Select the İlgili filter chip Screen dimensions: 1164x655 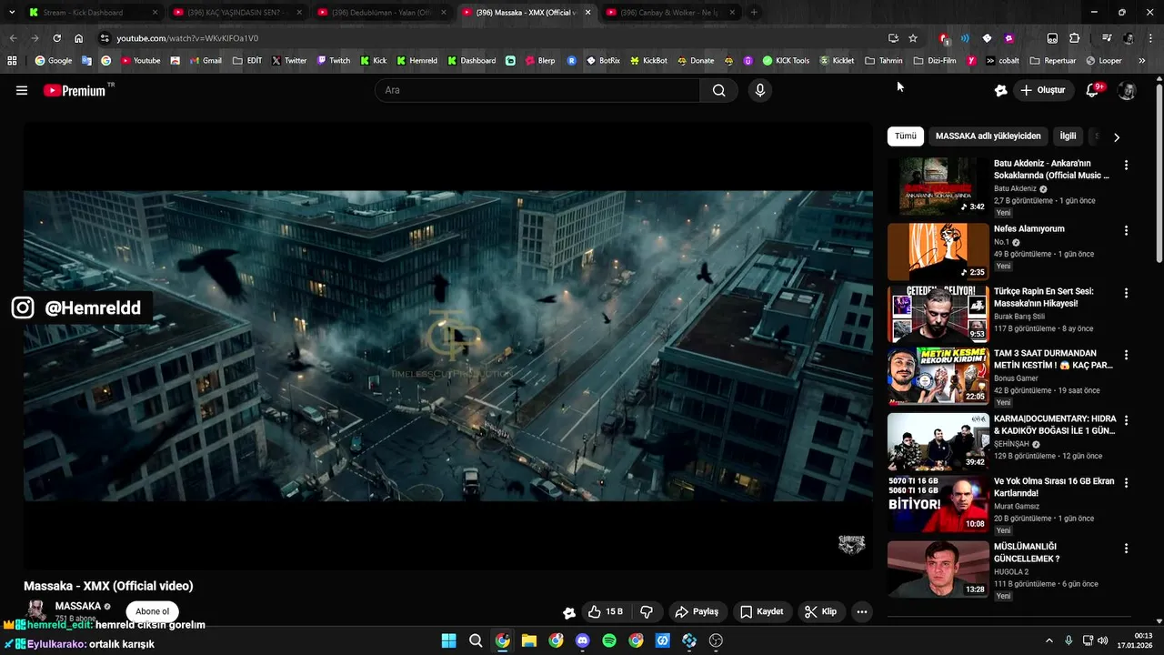1068,136
